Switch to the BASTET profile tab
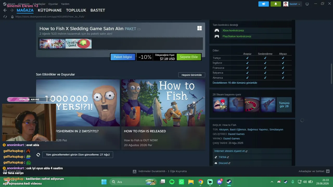Viewport: 333px width, 187px height. (98, 10)
